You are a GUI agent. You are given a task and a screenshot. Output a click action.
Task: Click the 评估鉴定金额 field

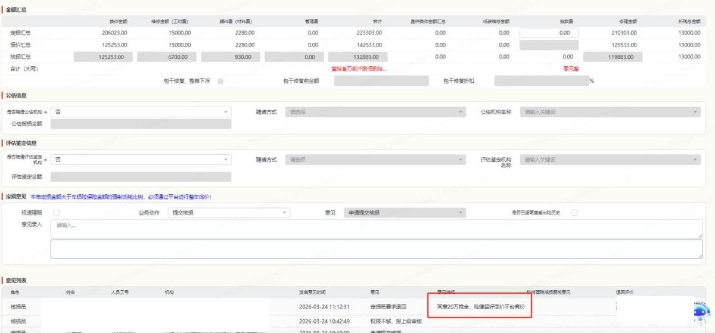[x=141, y=176]
